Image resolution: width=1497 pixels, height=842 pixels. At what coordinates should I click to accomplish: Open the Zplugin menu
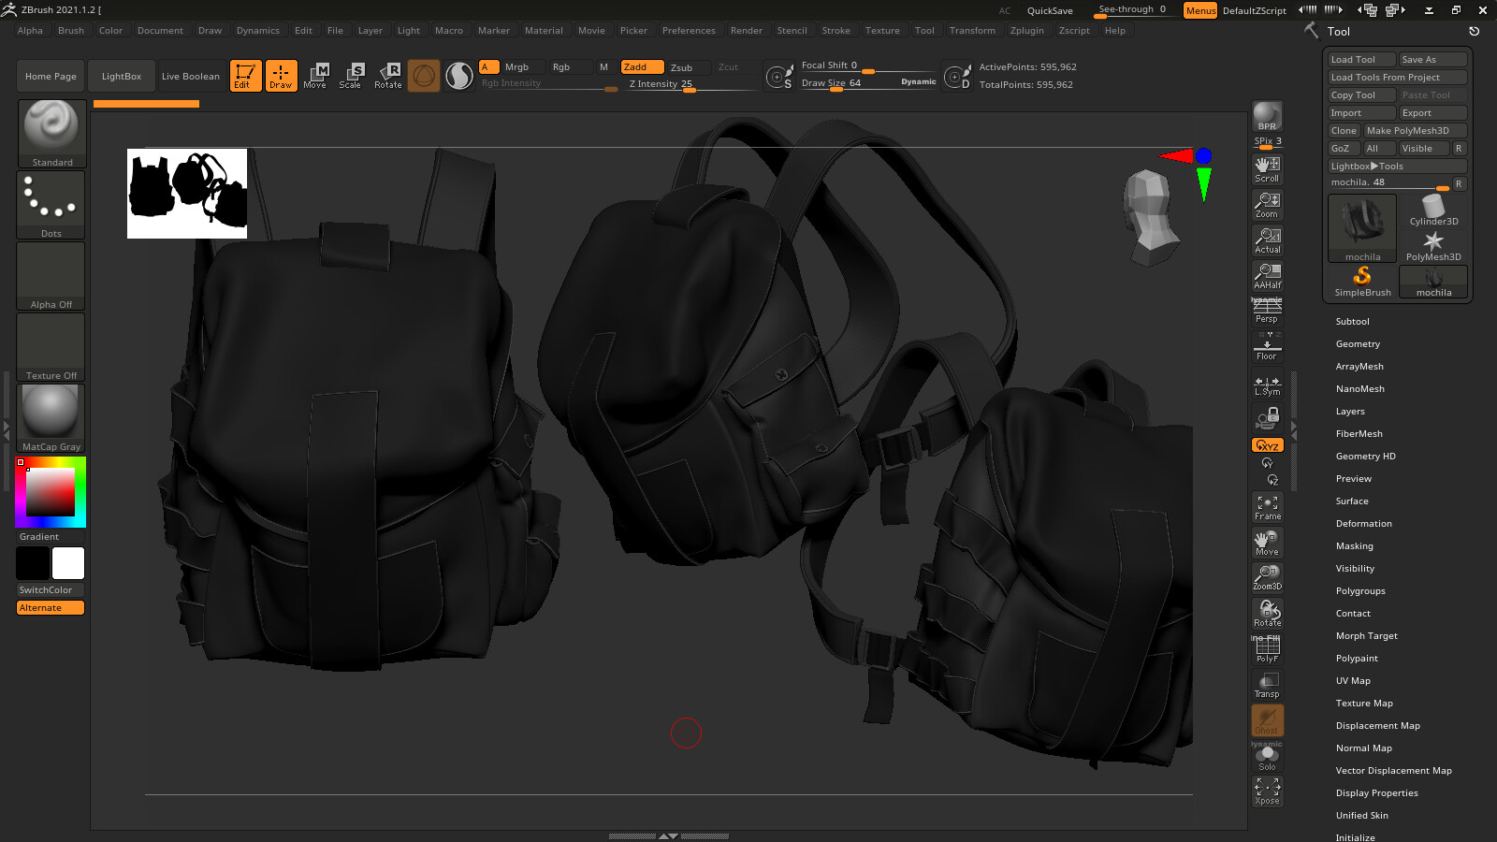point(1026,30)
